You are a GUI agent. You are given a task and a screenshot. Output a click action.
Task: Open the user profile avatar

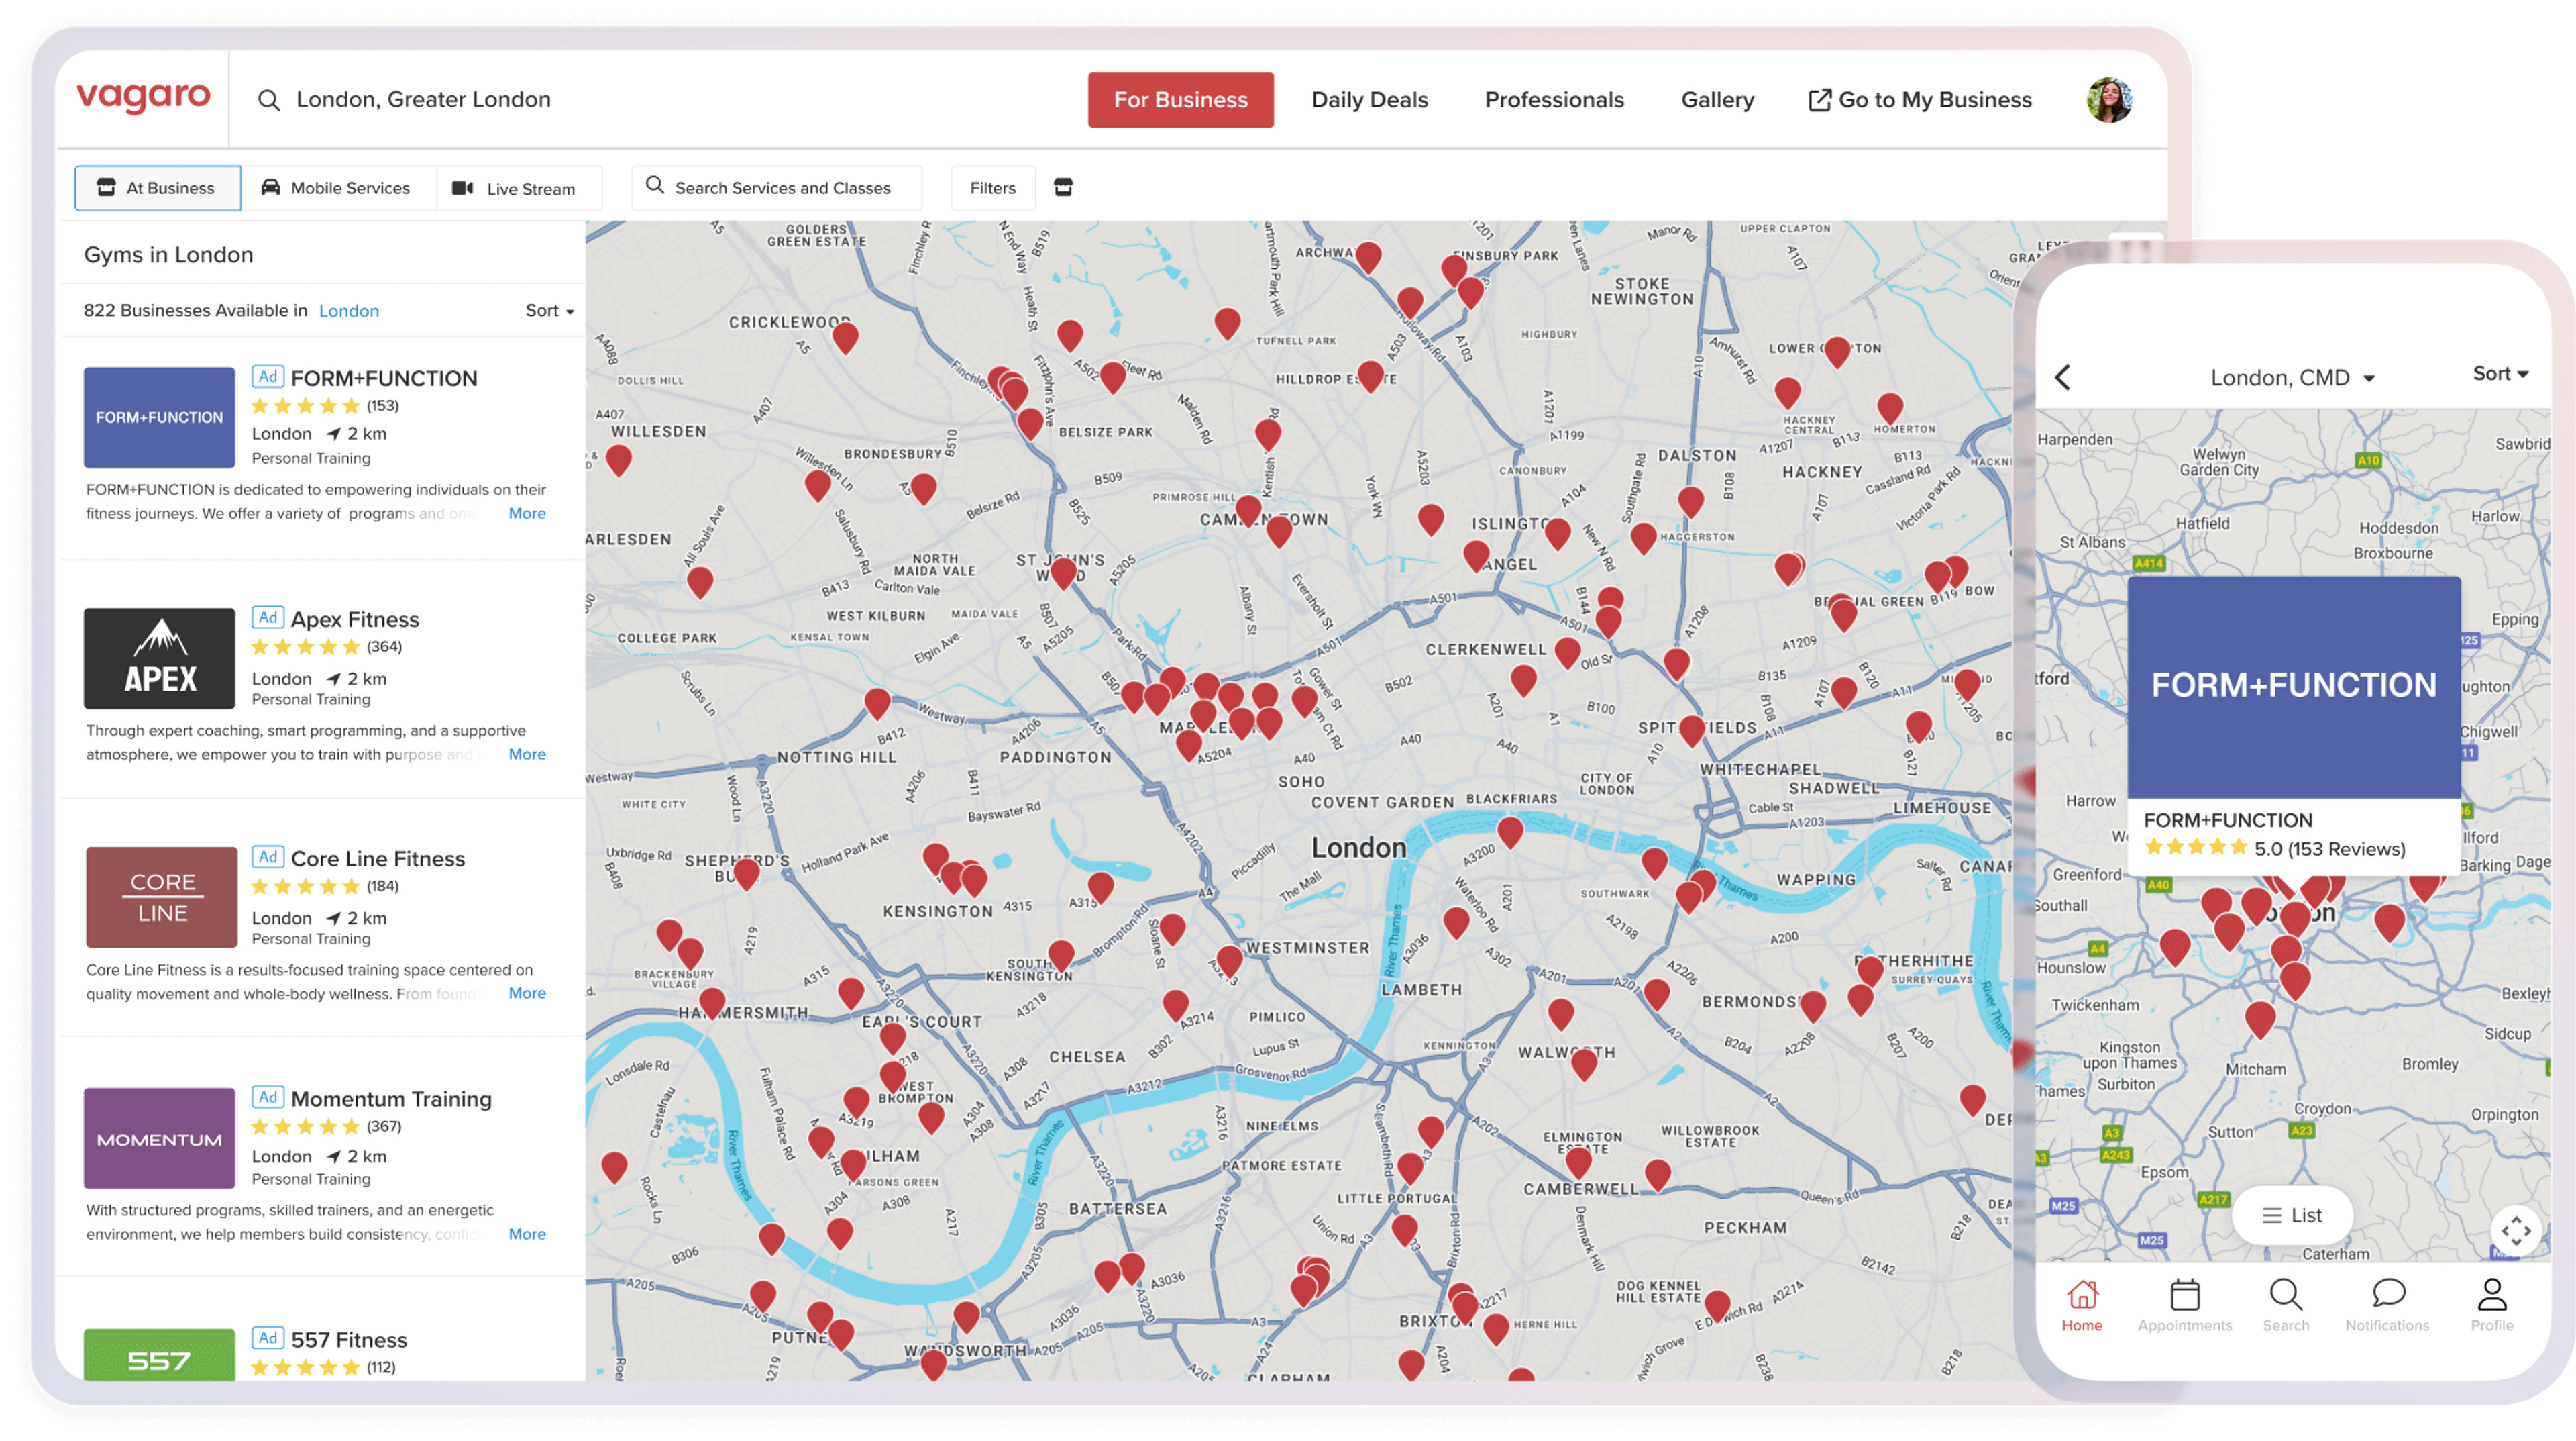[2109, 99]
